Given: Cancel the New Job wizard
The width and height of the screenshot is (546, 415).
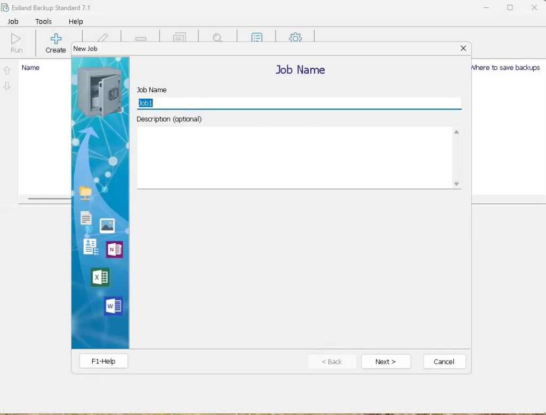Looking at the screenshot, I should pos(444,362).
